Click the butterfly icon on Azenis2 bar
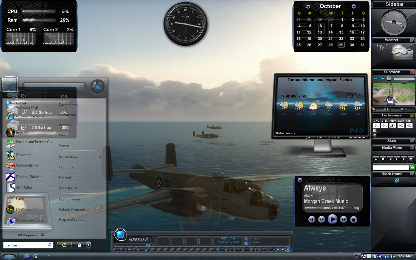Image resolution: width=416 pixels, height=260 pixels. point(138,250)
